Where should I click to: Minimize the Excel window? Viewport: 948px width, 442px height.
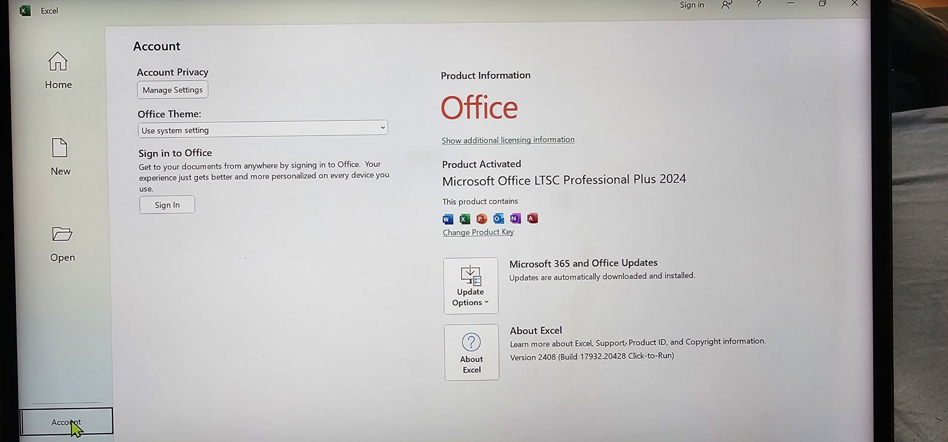point(791,3)
